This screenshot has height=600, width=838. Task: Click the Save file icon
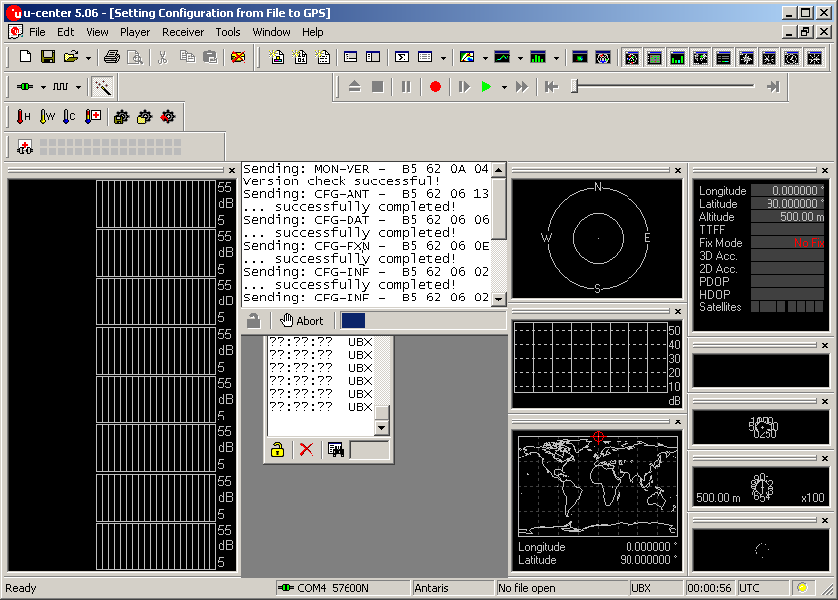[x=47, y=58]
